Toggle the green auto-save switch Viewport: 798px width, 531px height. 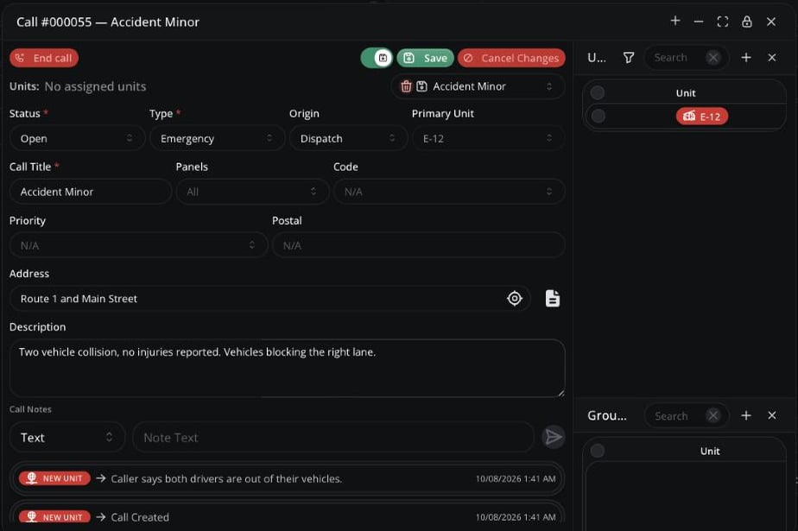(x=377, y=58)
